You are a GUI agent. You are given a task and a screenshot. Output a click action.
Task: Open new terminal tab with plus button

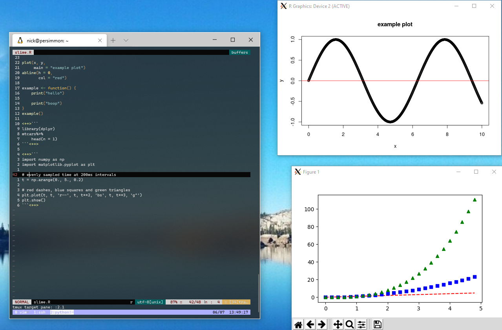pos(113,40)
